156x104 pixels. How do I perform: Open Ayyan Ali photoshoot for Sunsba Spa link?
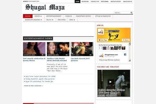[x=39, y=81]
